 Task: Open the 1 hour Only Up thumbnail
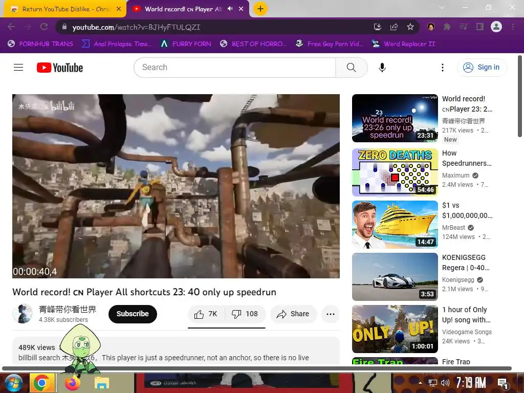tap(395, 329)
